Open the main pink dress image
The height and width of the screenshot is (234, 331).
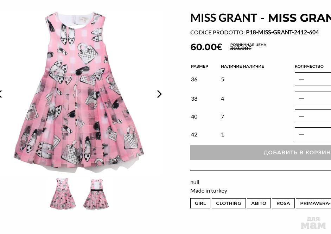79,91
